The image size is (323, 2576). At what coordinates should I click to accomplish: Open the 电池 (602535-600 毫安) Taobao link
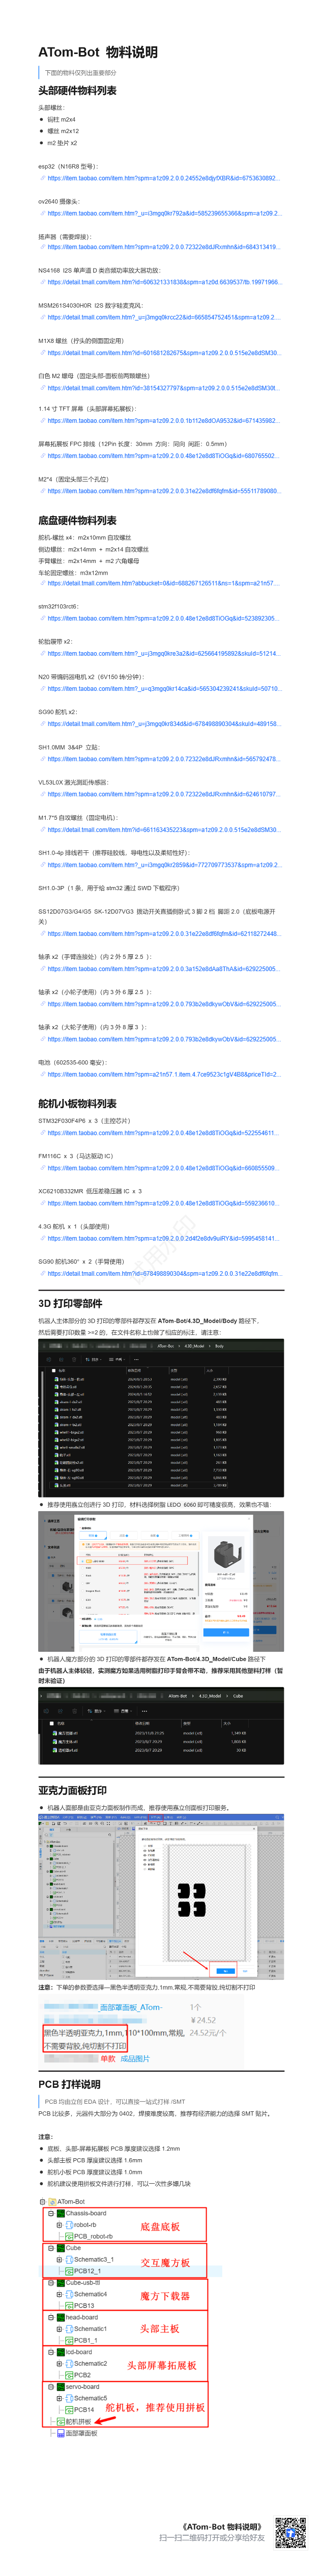163,1074
